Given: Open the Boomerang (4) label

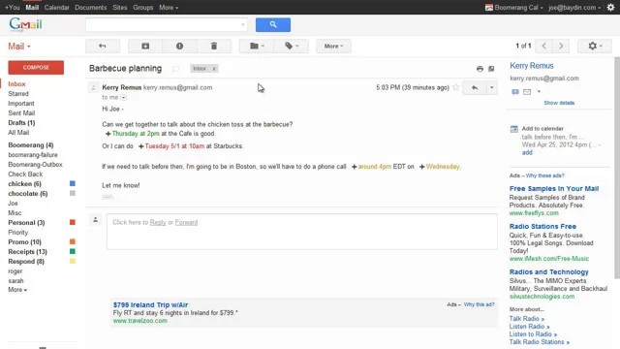Looking at the screenshot, I should point(31,145).
